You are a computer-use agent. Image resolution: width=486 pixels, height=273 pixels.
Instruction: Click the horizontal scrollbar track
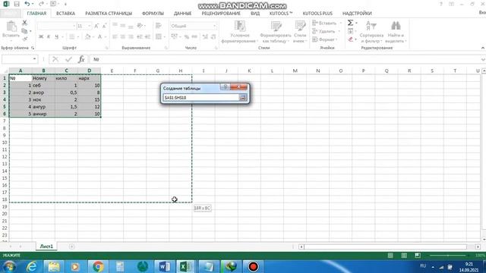point(386,246)
